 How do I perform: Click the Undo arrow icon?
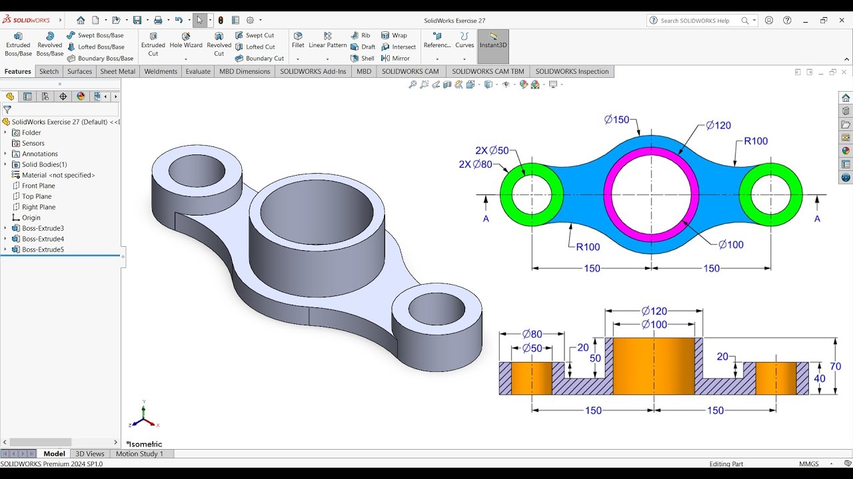click(179, 21)
